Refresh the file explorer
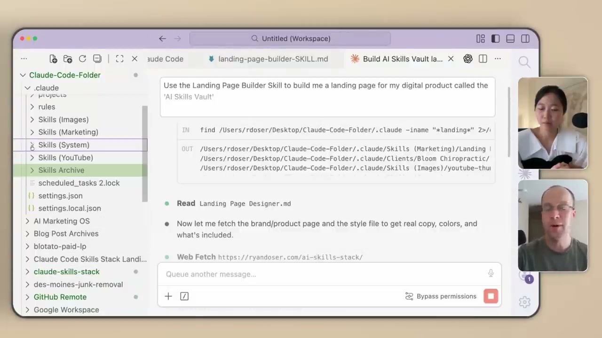The height and width of the screenshot is (338, 602). coord(82,59)
